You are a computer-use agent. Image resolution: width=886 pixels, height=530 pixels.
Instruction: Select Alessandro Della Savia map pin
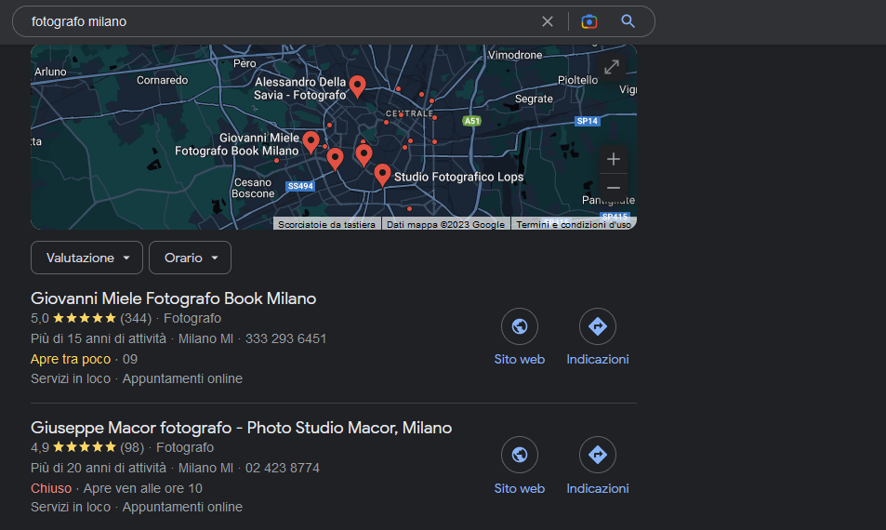(357, 87)
